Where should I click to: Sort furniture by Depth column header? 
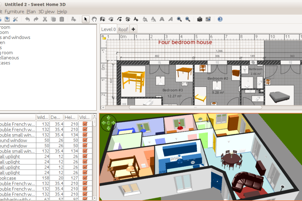point(57,117)
